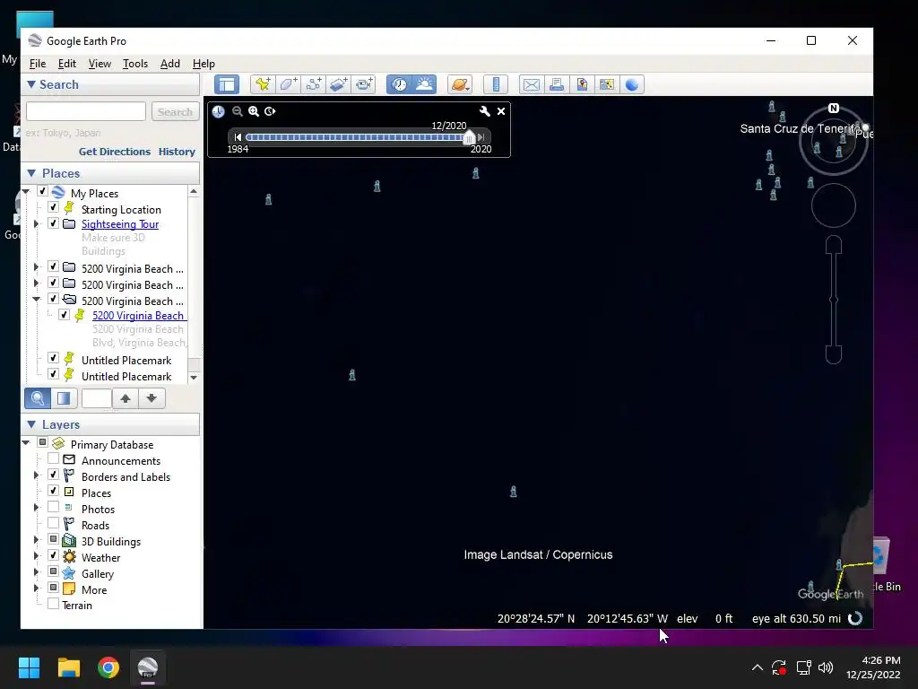Open the File menu
The height and width of the screenshot is (689, 918).
[38, 64]
